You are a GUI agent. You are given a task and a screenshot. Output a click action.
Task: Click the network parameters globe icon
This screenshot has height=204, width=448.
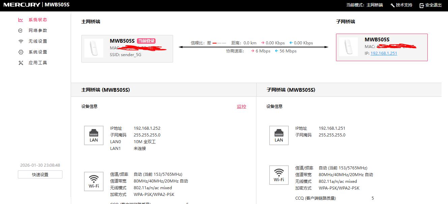21,31
